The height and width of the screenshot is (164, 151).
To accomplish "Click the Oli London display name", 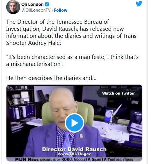I will (x=32, y=4).
